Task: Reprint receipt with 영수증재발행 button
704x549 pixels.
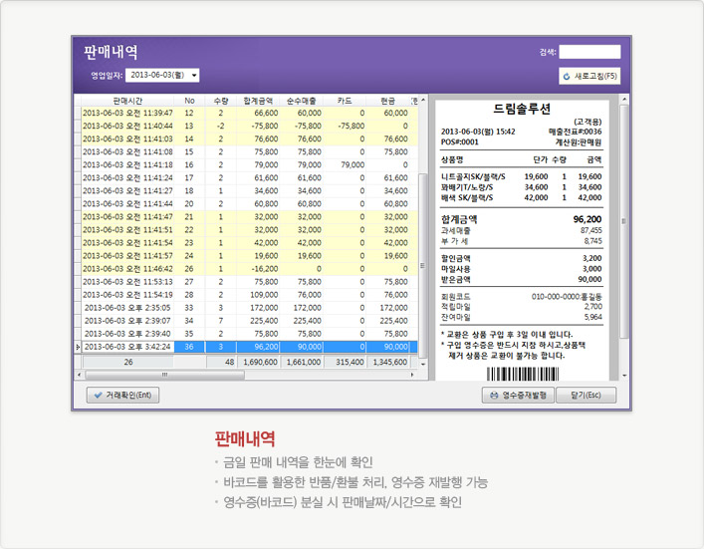Action: pyautogui.click(x=518, y=395)
